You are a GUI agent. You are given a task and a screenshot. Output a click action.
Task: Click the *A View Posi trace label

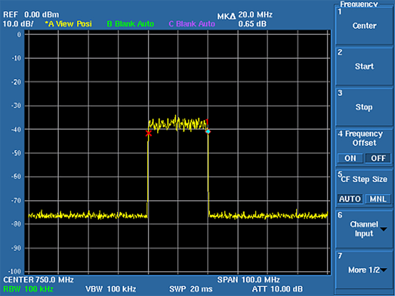point(68,24)
